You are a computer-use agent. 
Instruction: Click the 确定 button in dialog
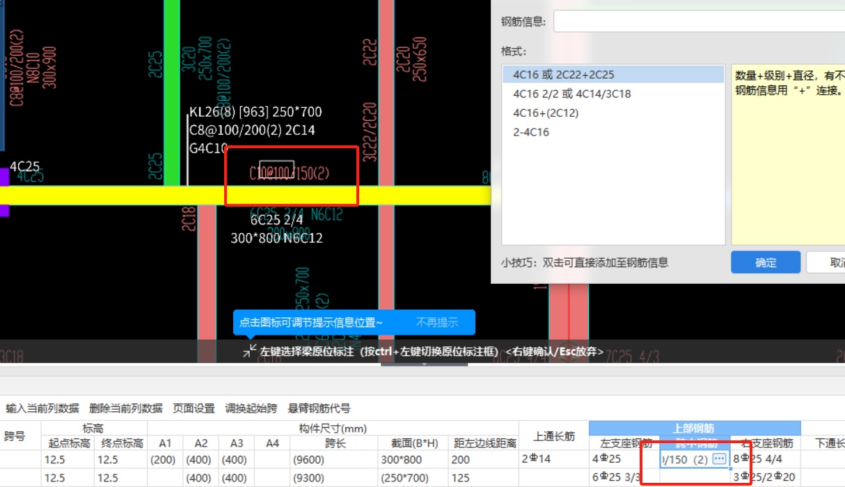pyautogui.click(x=766, y=262)
